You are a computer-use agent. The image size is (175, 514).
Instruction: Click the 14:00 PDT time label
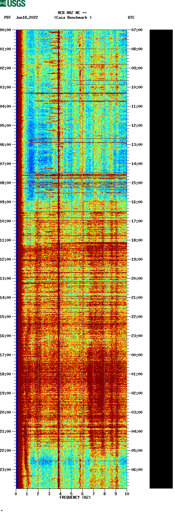(x=6, y=298)
